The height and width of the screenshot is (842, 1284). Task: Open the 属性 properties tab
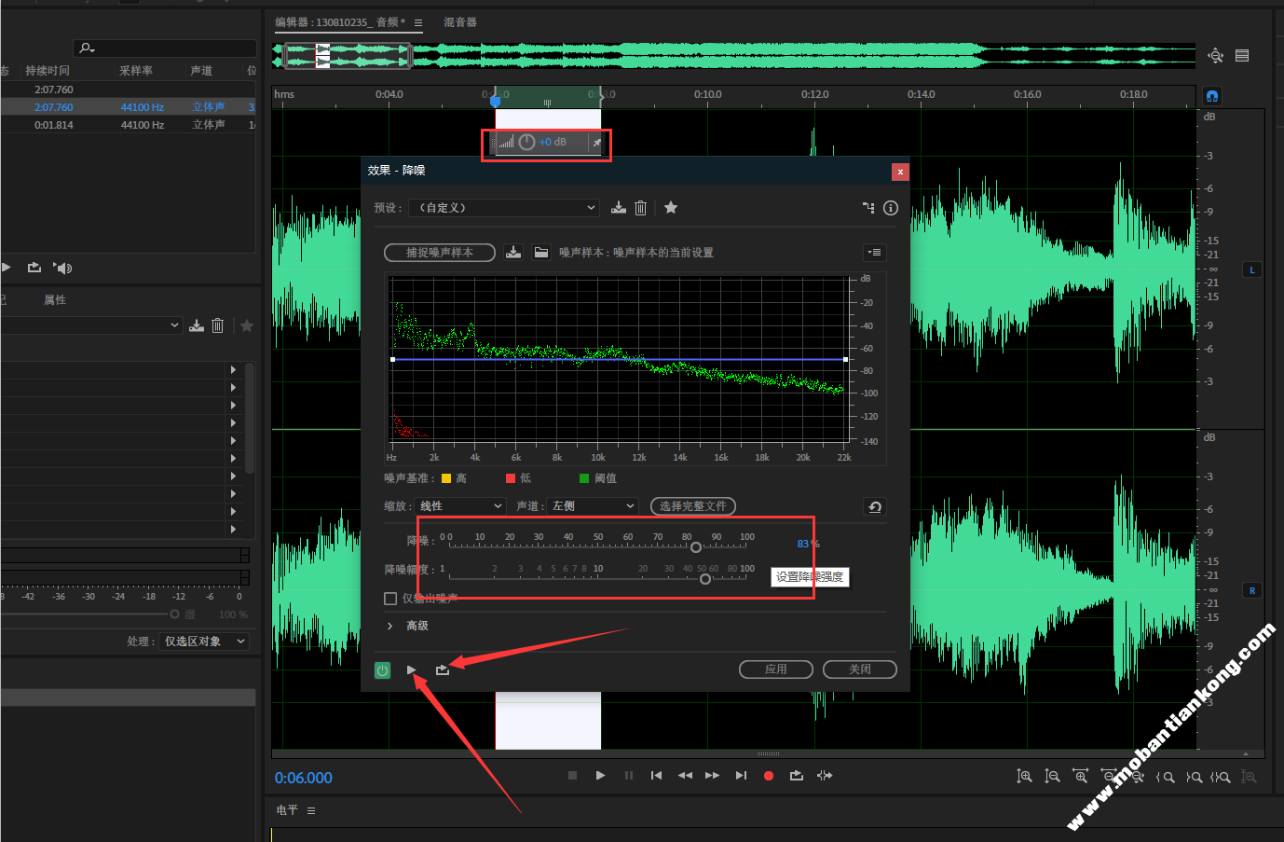[55, 300]
